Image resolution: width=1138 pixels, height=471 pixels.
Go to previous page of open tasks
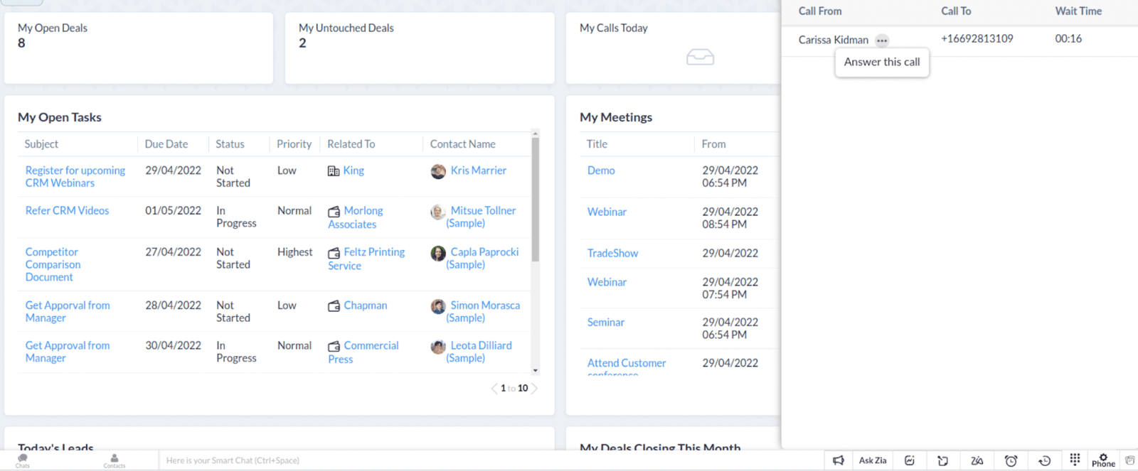click(x=494, y=389)
